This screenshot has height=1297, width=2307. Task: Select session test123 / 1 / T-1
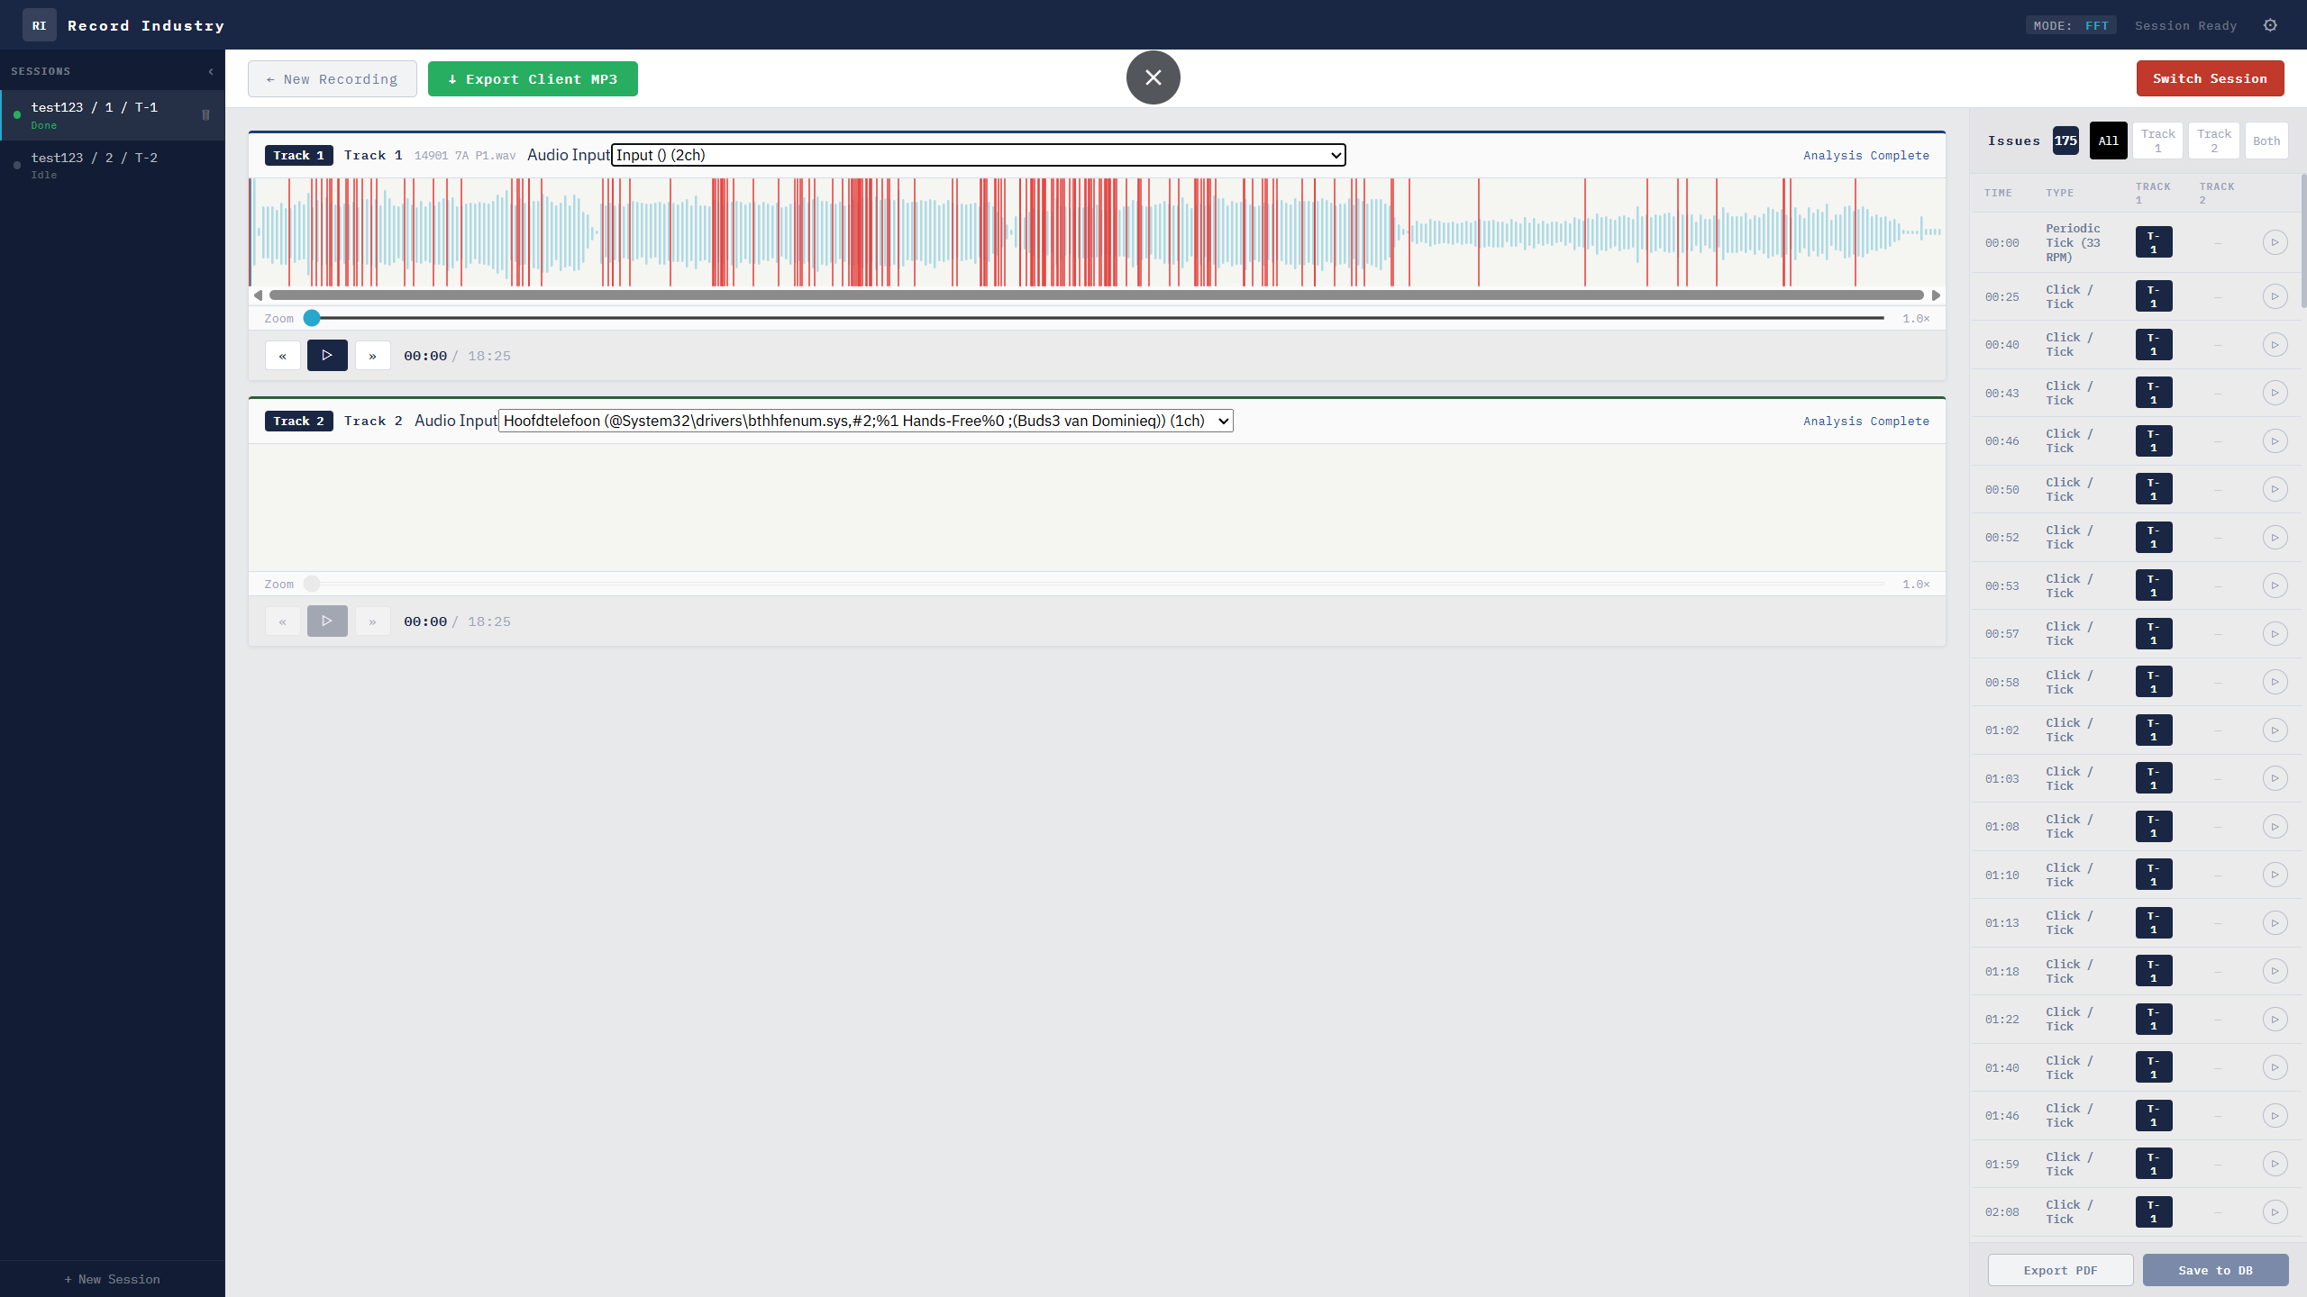click(x=113, y=114)
